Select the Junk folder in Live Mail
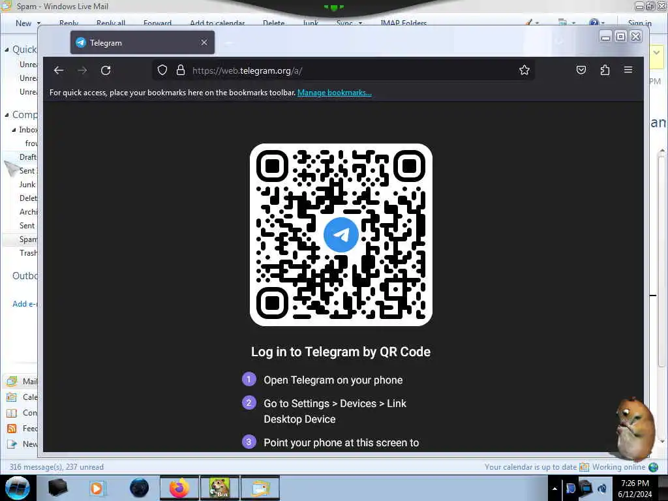This screenshot has width=668, height=501. pyautogui.click(x=27, y=185)
